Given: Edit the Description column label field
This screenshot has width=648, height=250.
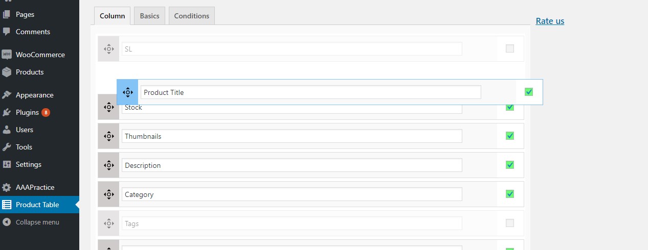Looking at the screenshot, I should tap(292, 165).
